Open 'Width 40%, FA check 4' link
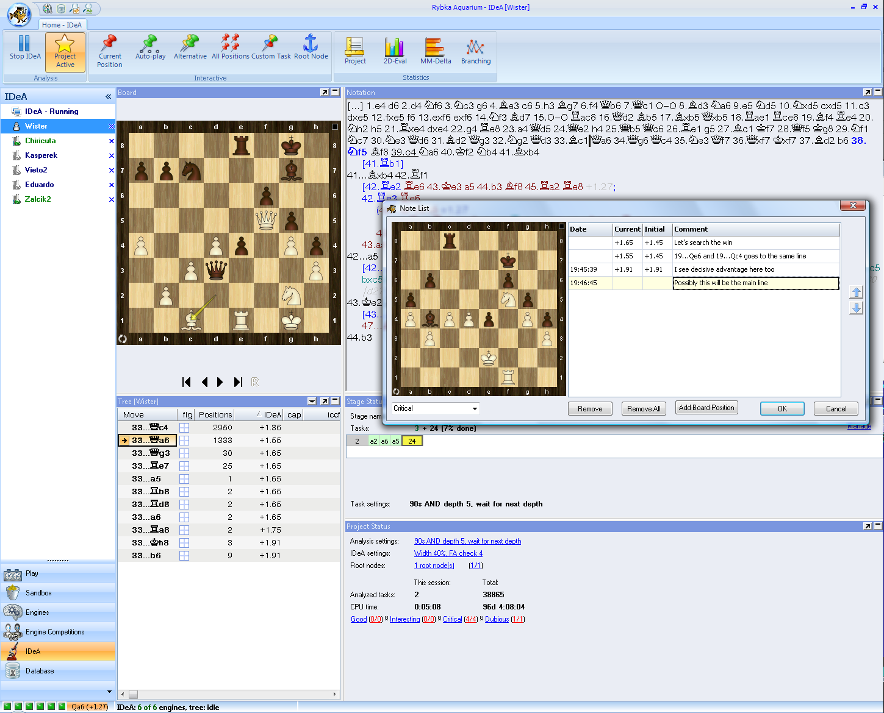Screen dimensions: 884x713 (x=448, y=553)
